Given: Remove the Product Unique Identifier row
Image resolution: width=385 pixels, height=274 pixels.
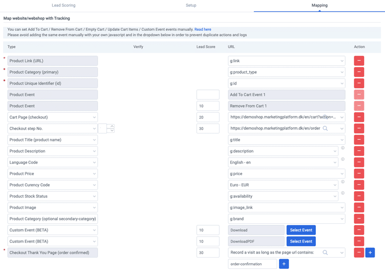Looking at the screenshot, I should pyautogui.click(x=359, y=84).
